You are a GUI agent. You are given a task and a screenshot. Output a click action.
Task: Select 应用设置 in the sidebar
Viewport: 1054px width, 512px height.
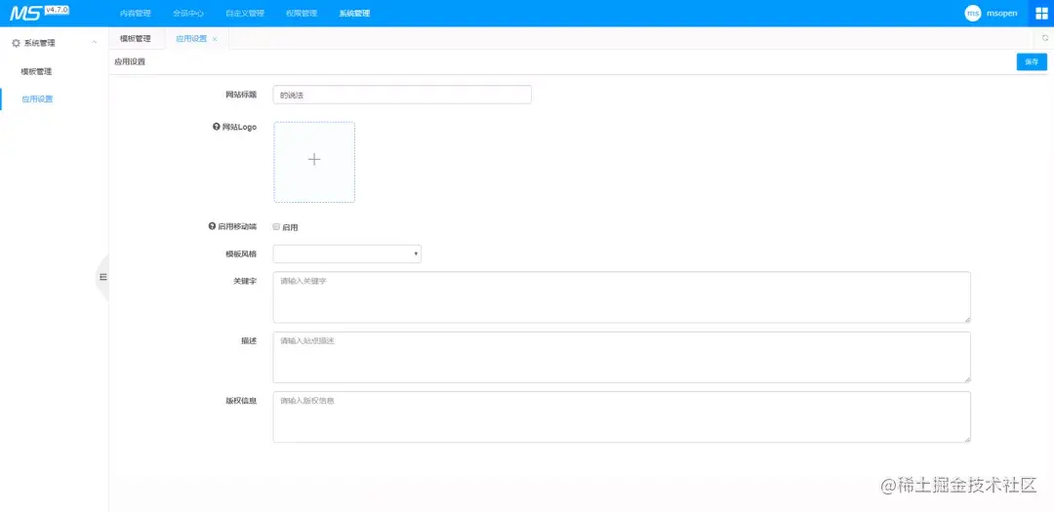37,98
